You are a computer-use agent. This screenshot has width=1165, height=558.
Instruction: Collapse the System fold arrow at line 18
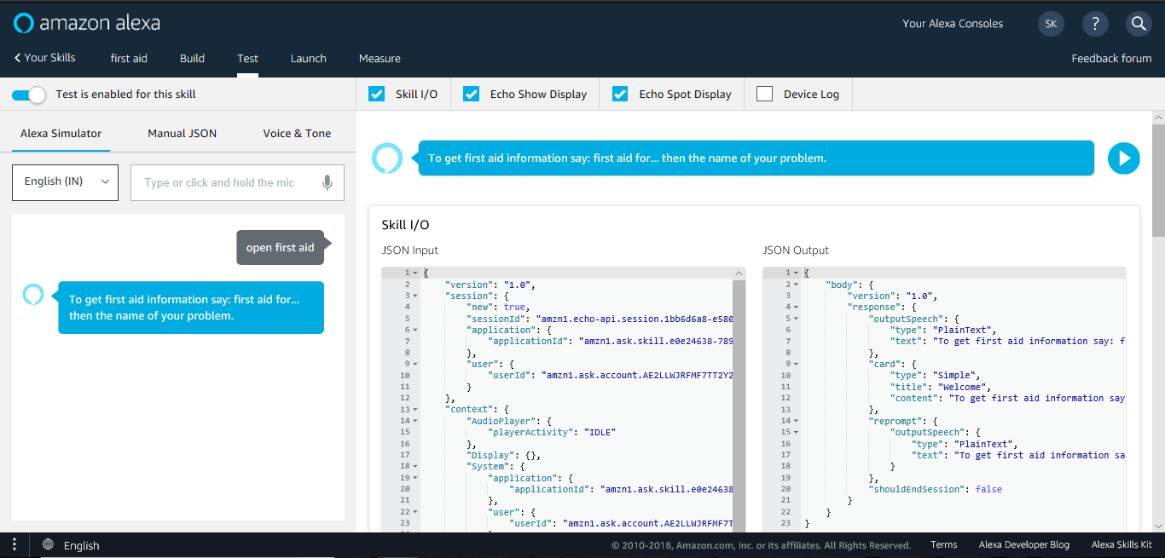tap(415, 467)
